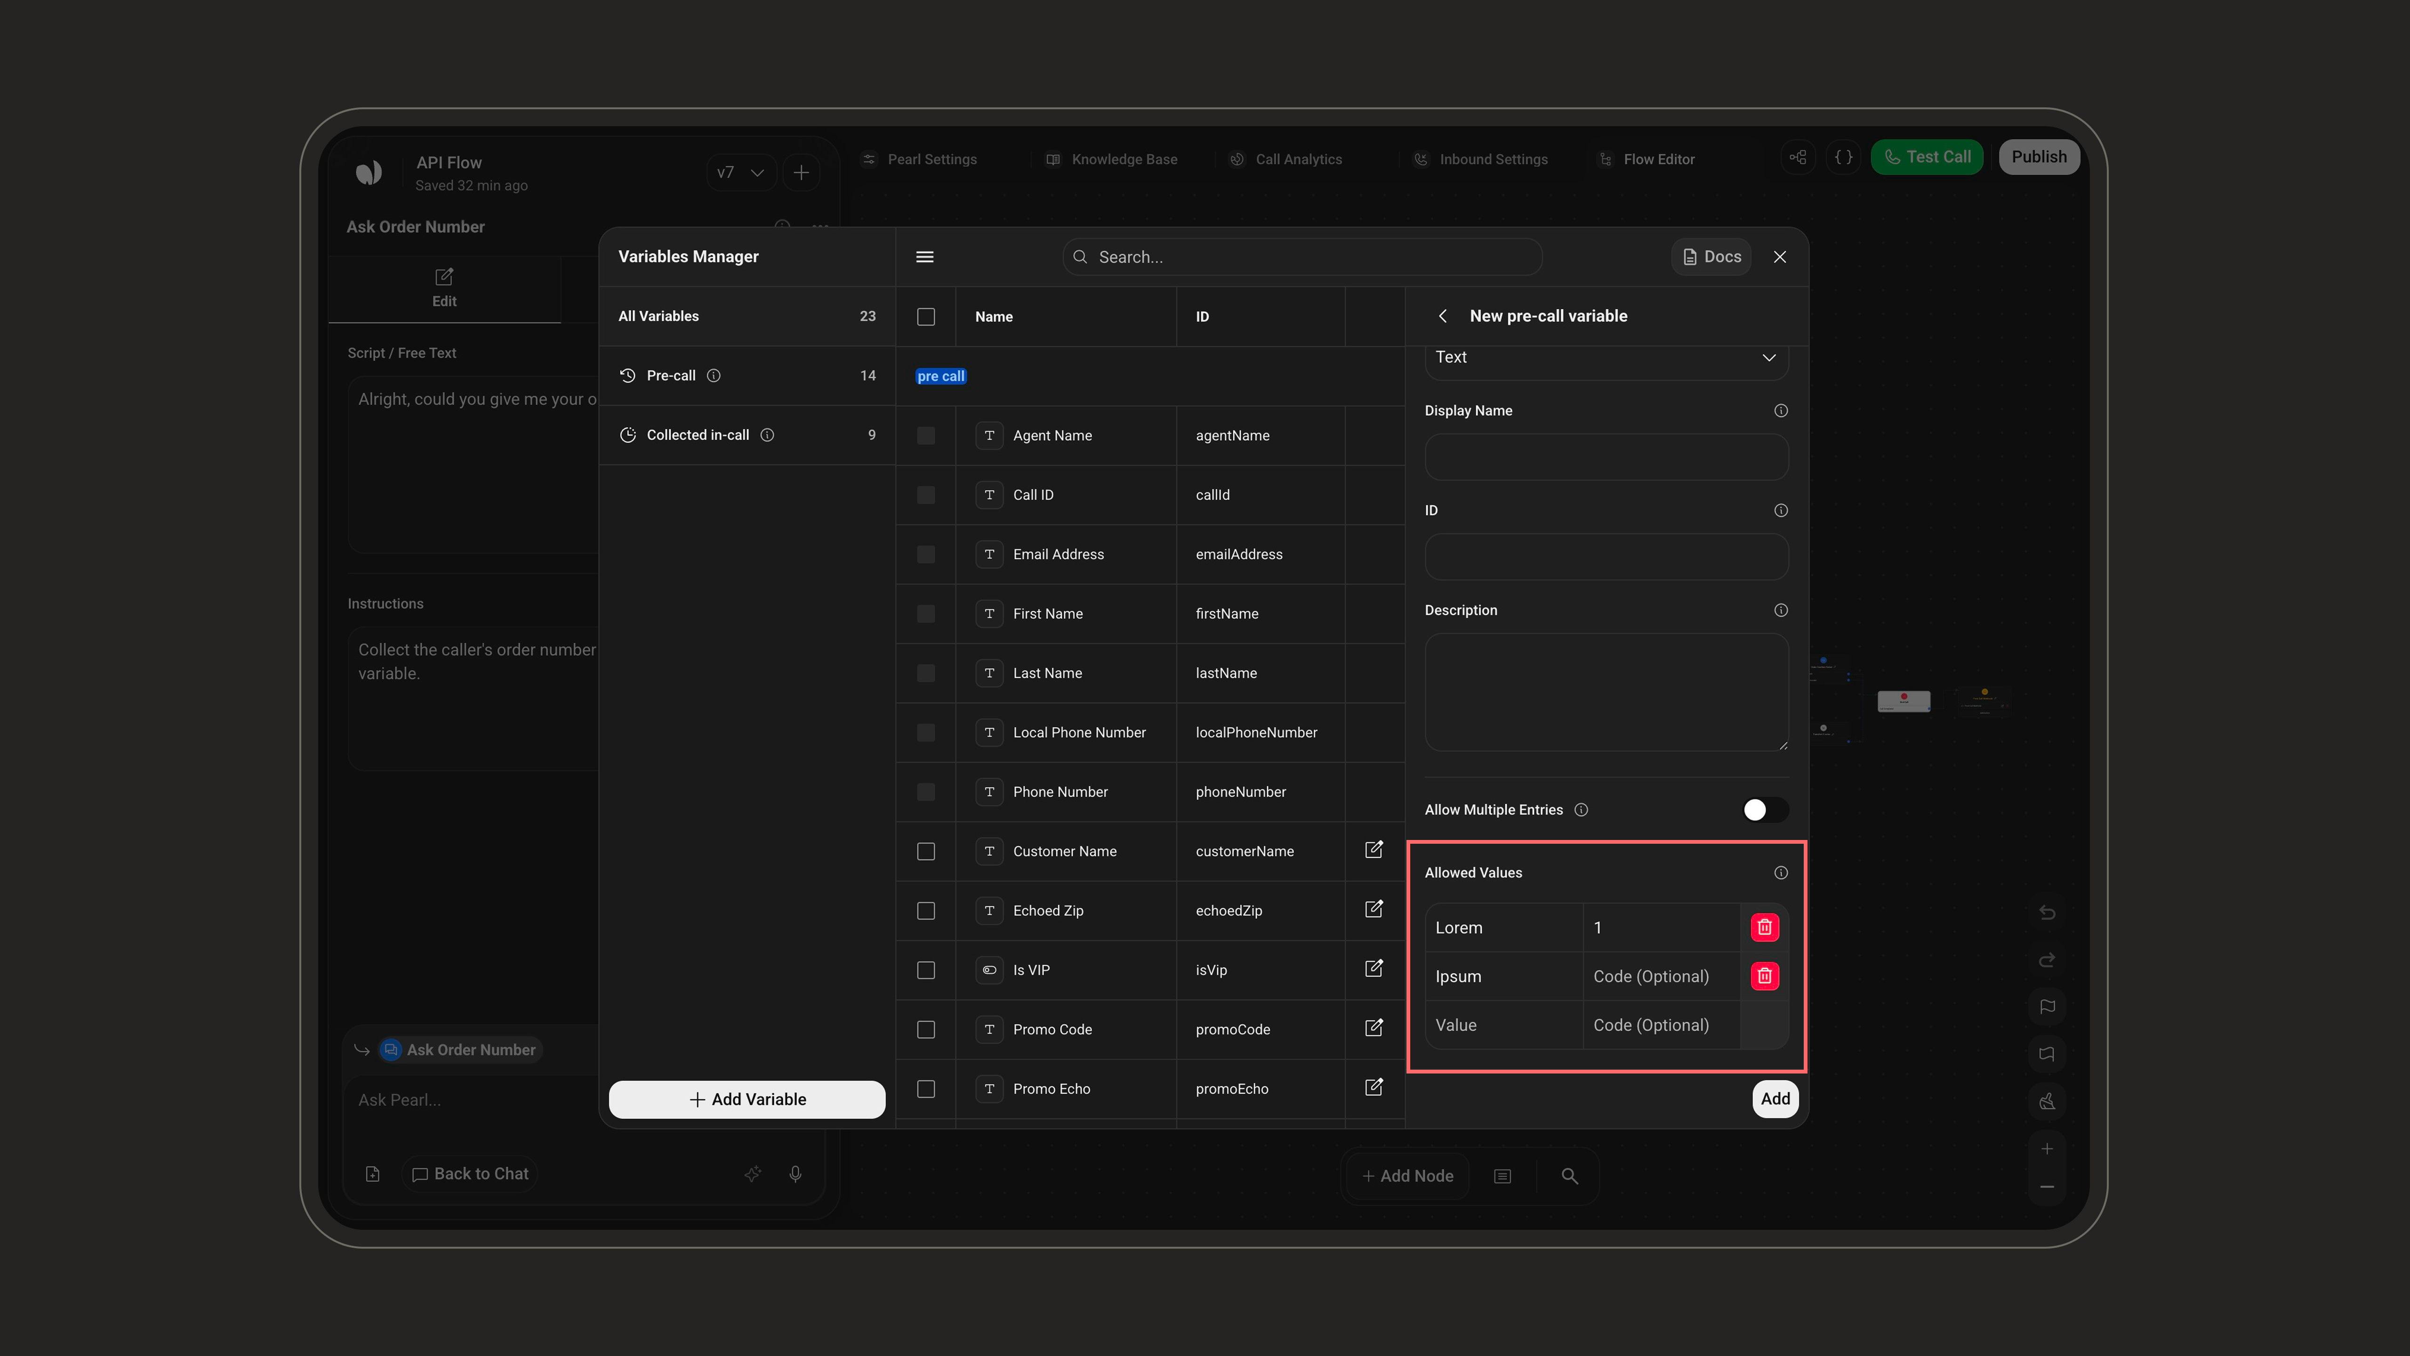Screen dimensions: 2410x1356
Task: Click the Add Variable button
Action: point(747,1099)
